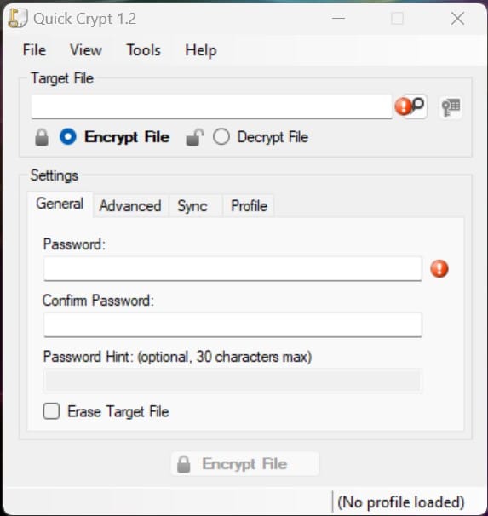
Task: Open the Tools menu
Action: (144, 50)
